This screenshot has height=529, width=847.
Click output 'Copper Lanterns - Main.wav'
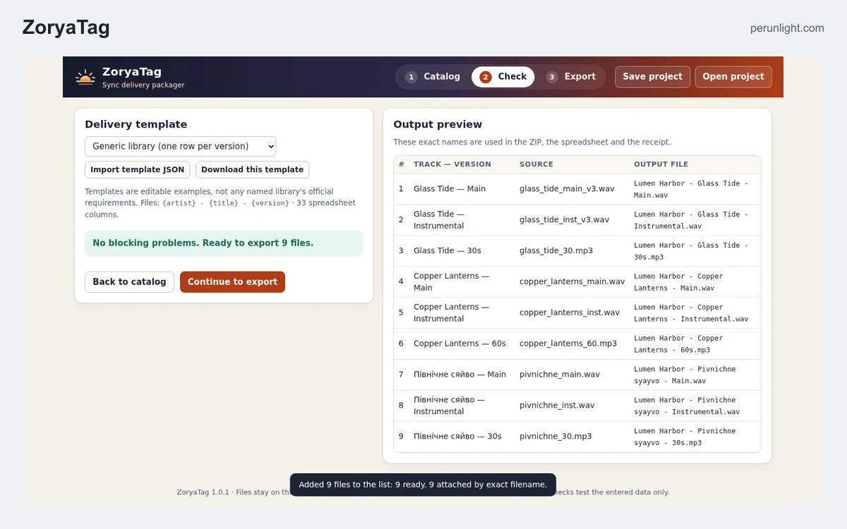coord(679,282)
